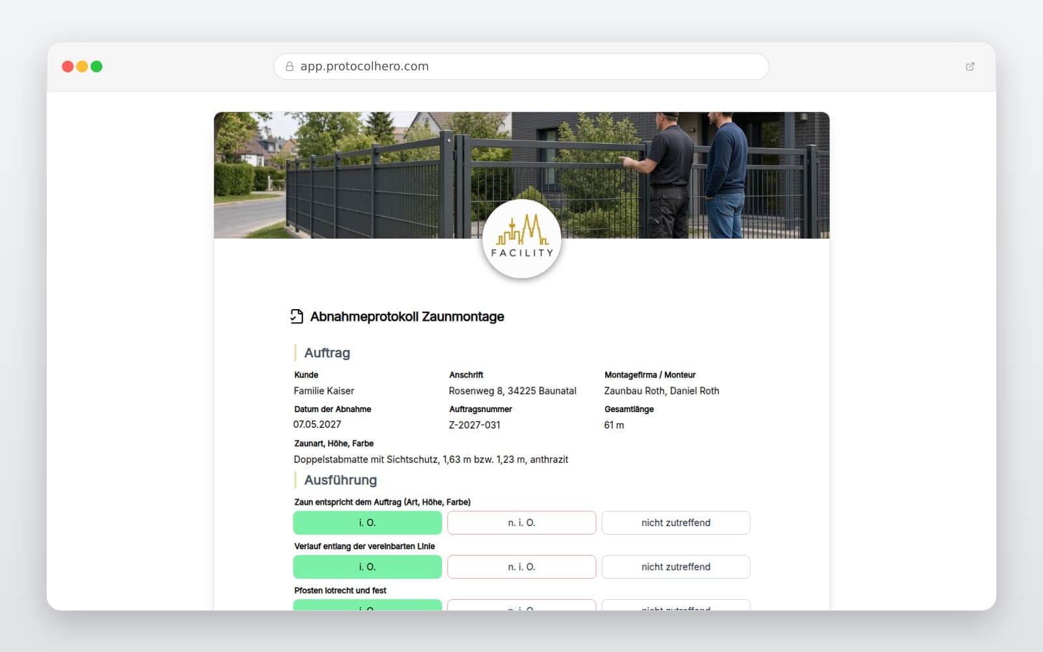Image resolution: width=1043 pixels, height=652 pixels.
Task: Click the 'Auftragsnummer' label
Action: pyautogui.click(x=480, y=409)
